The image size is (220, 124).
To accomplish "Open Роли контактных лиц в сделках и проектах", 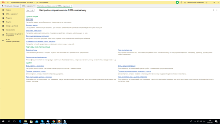I will (x=133, y=77).
